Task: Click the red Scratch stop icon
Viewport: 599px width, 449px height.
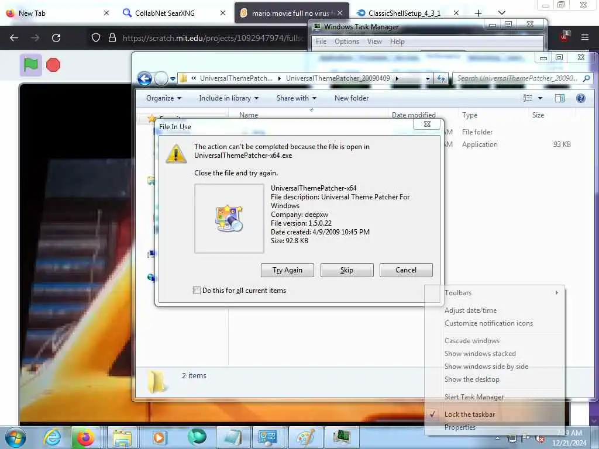Action: click(53, 65)
